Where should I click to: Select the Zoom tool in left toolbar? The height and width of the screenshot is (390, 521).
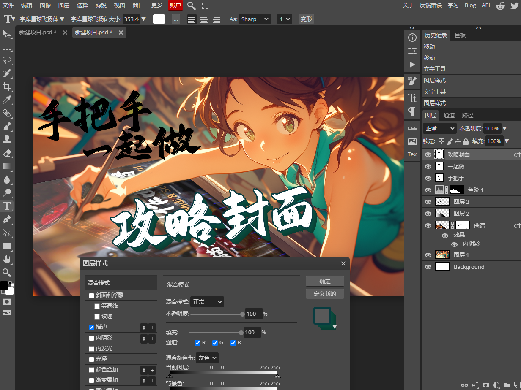[7, 273]
